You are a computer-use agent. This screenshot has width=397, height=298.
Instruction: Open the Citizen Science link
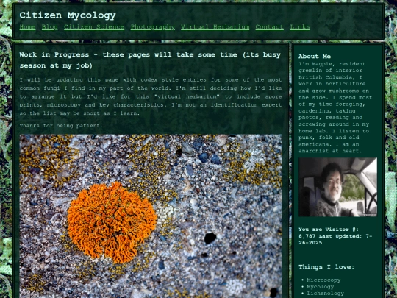pos(94,27)
